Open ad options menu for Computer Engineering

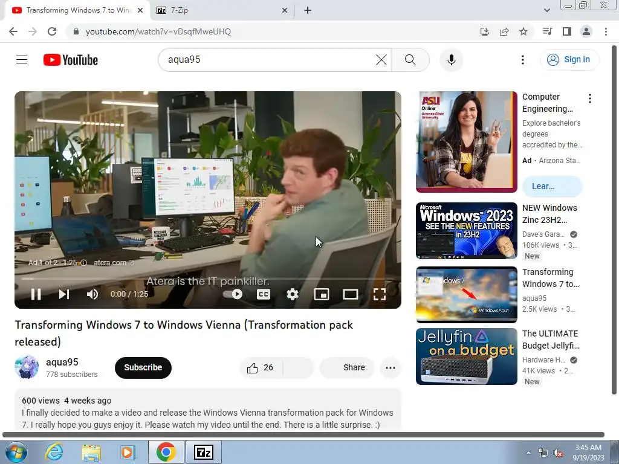click(590, 98)
